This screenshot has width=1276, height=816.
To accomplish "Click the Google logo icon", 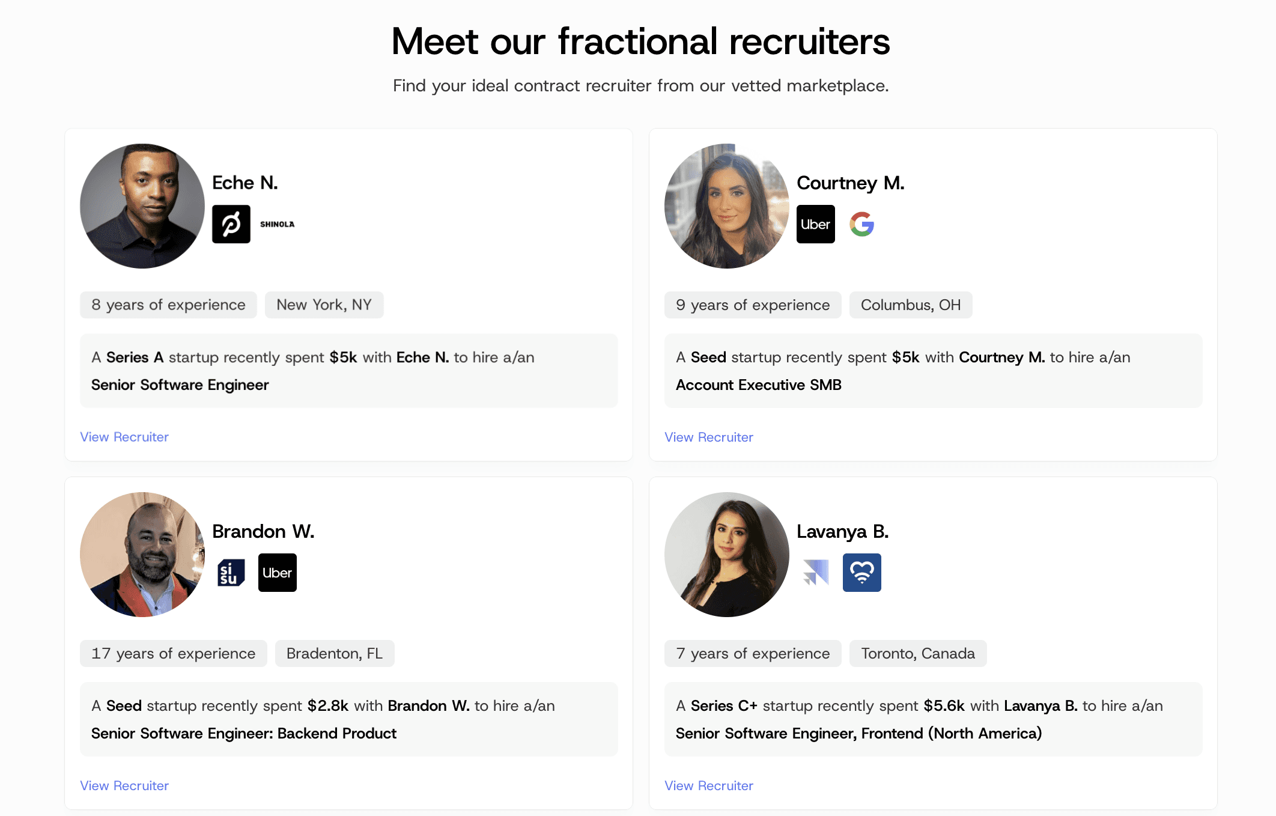I will click(x=861, y=224).
